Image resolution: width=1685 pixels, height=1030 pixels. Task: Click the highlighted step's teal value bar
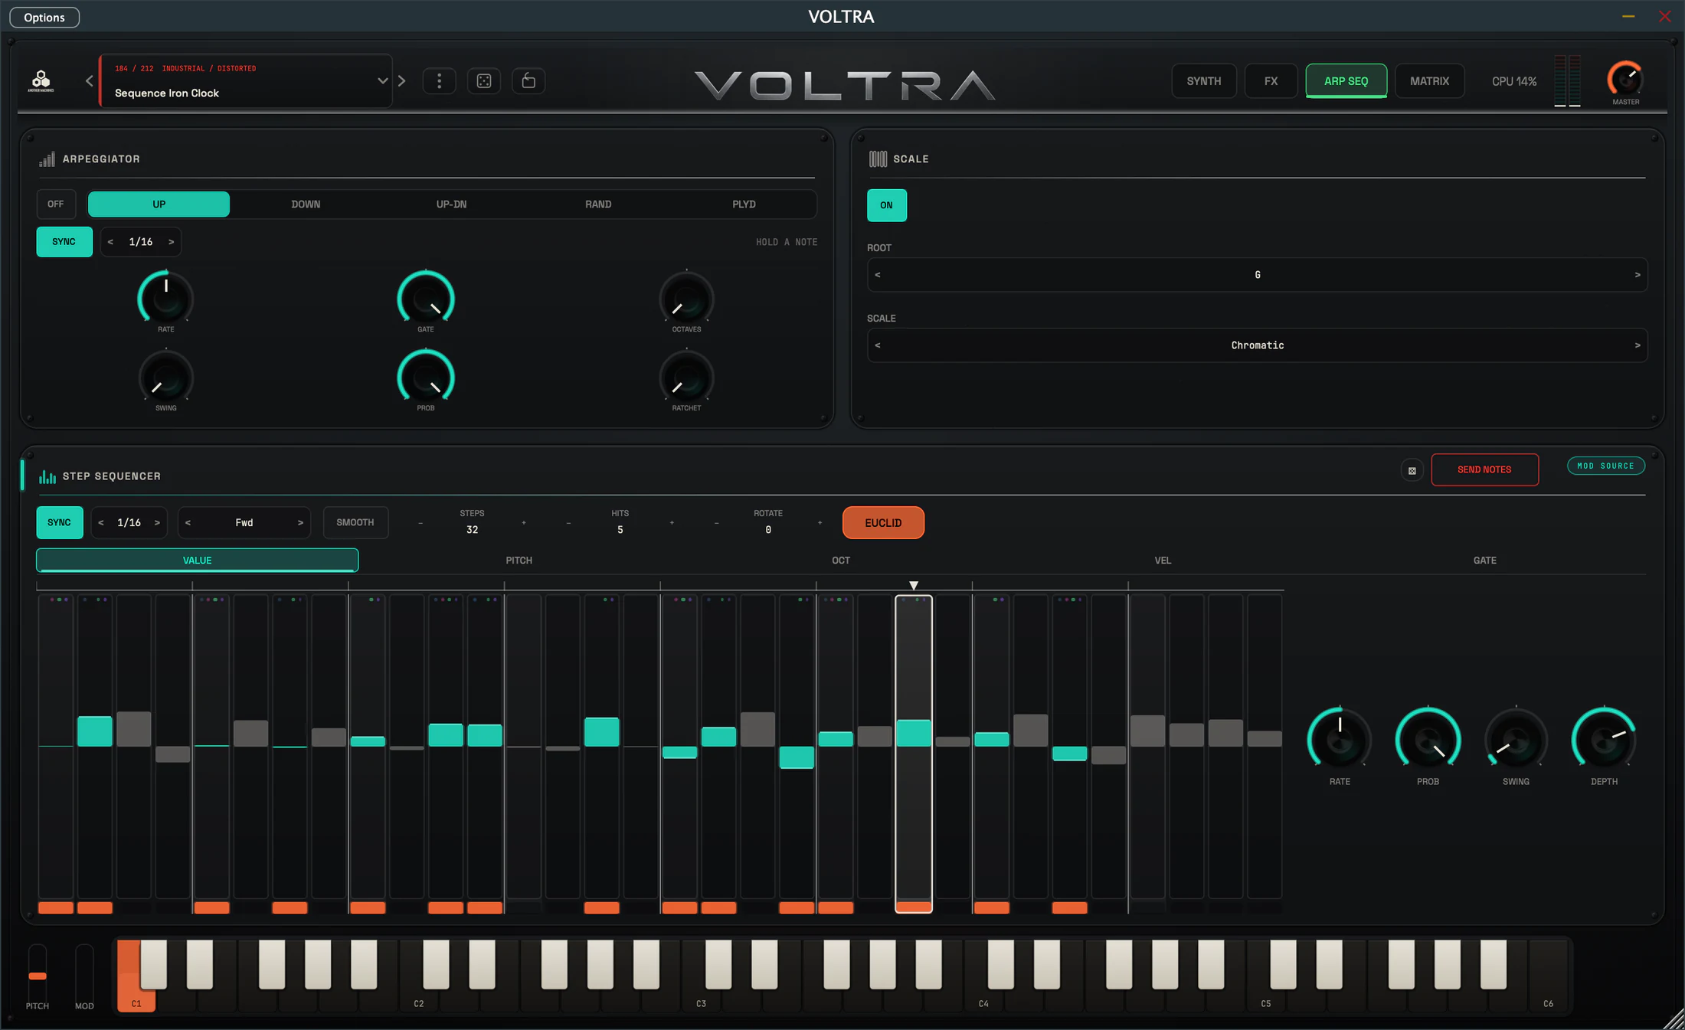point(914,733)
